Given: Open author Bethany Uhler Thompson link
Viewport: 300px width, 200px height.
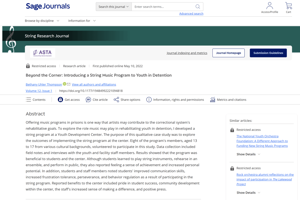Looking at the screenshot, I should [x=44, y=85].
